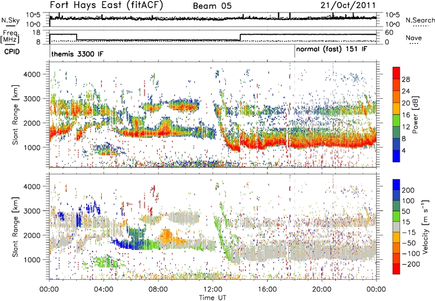Pick the red top segment of the power colorbar
The image size is (435, 301).
tap(396, 73)
